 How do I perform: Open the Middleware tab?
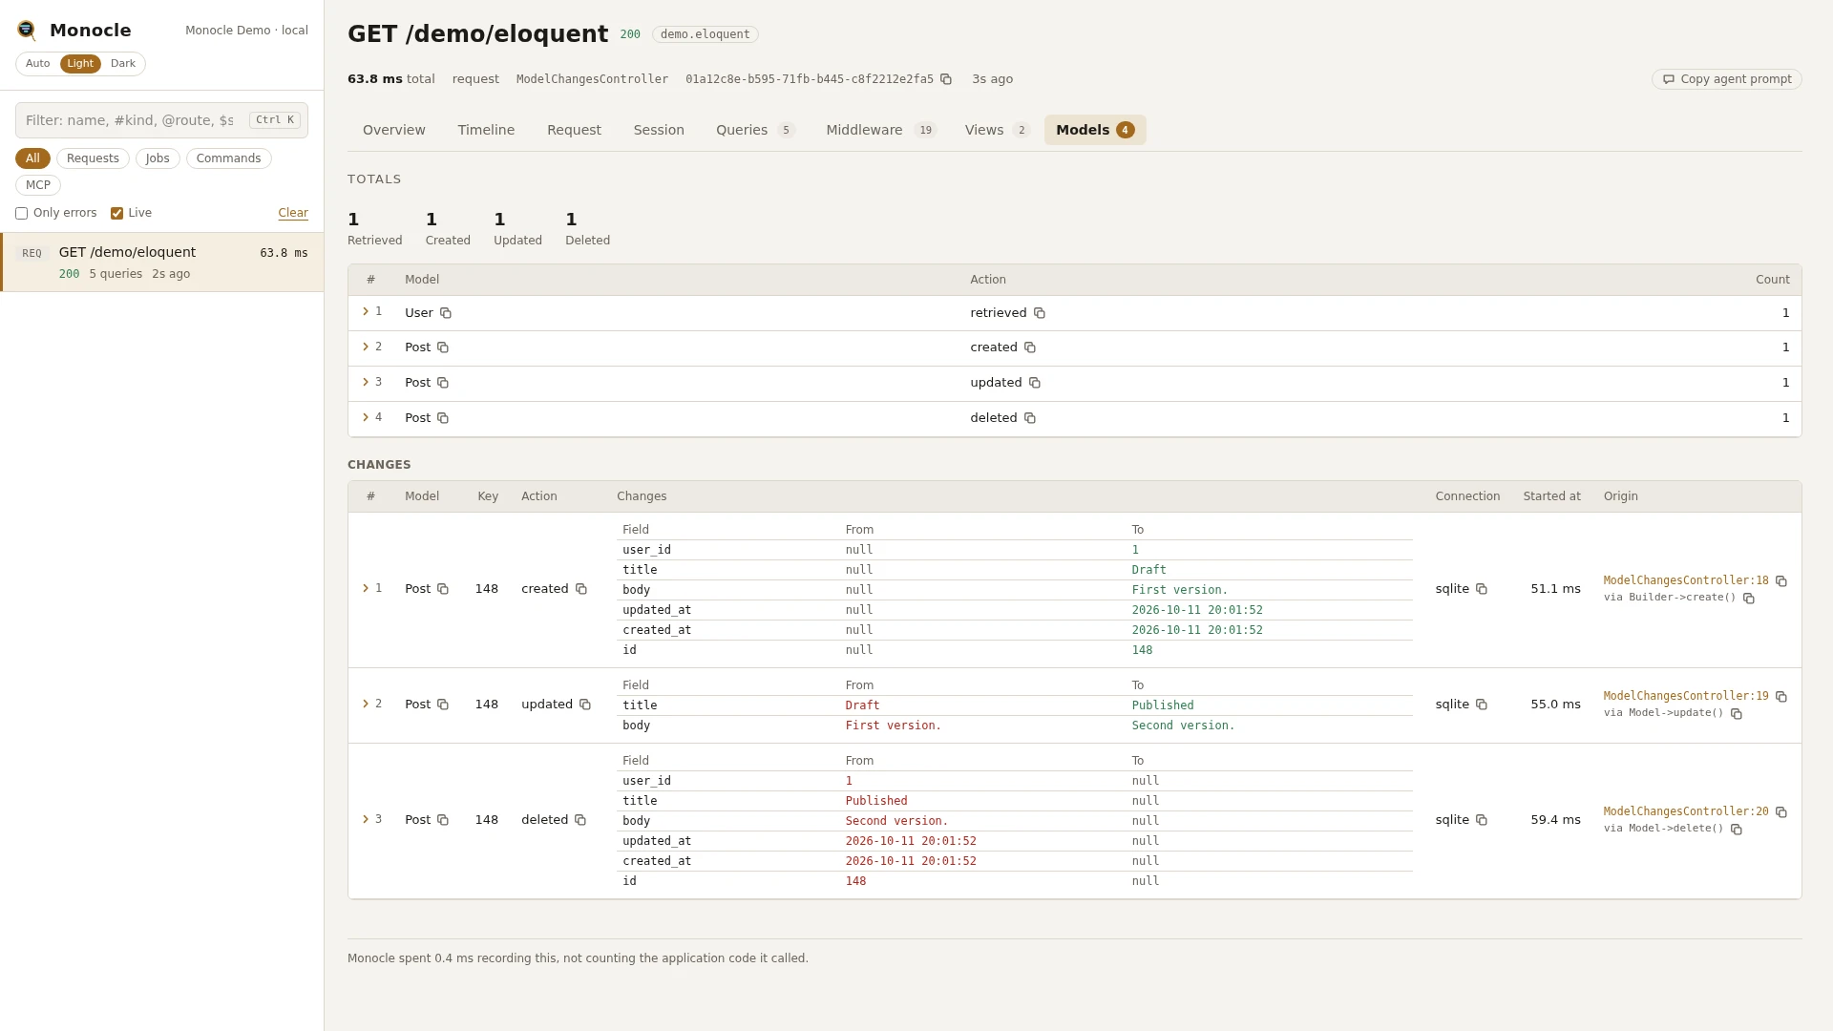point(880,130)
